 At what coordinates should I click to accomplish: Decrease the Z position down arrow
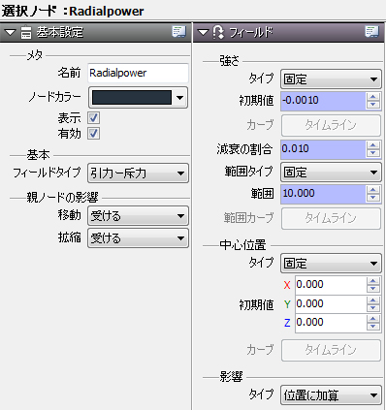coord(373,327)
